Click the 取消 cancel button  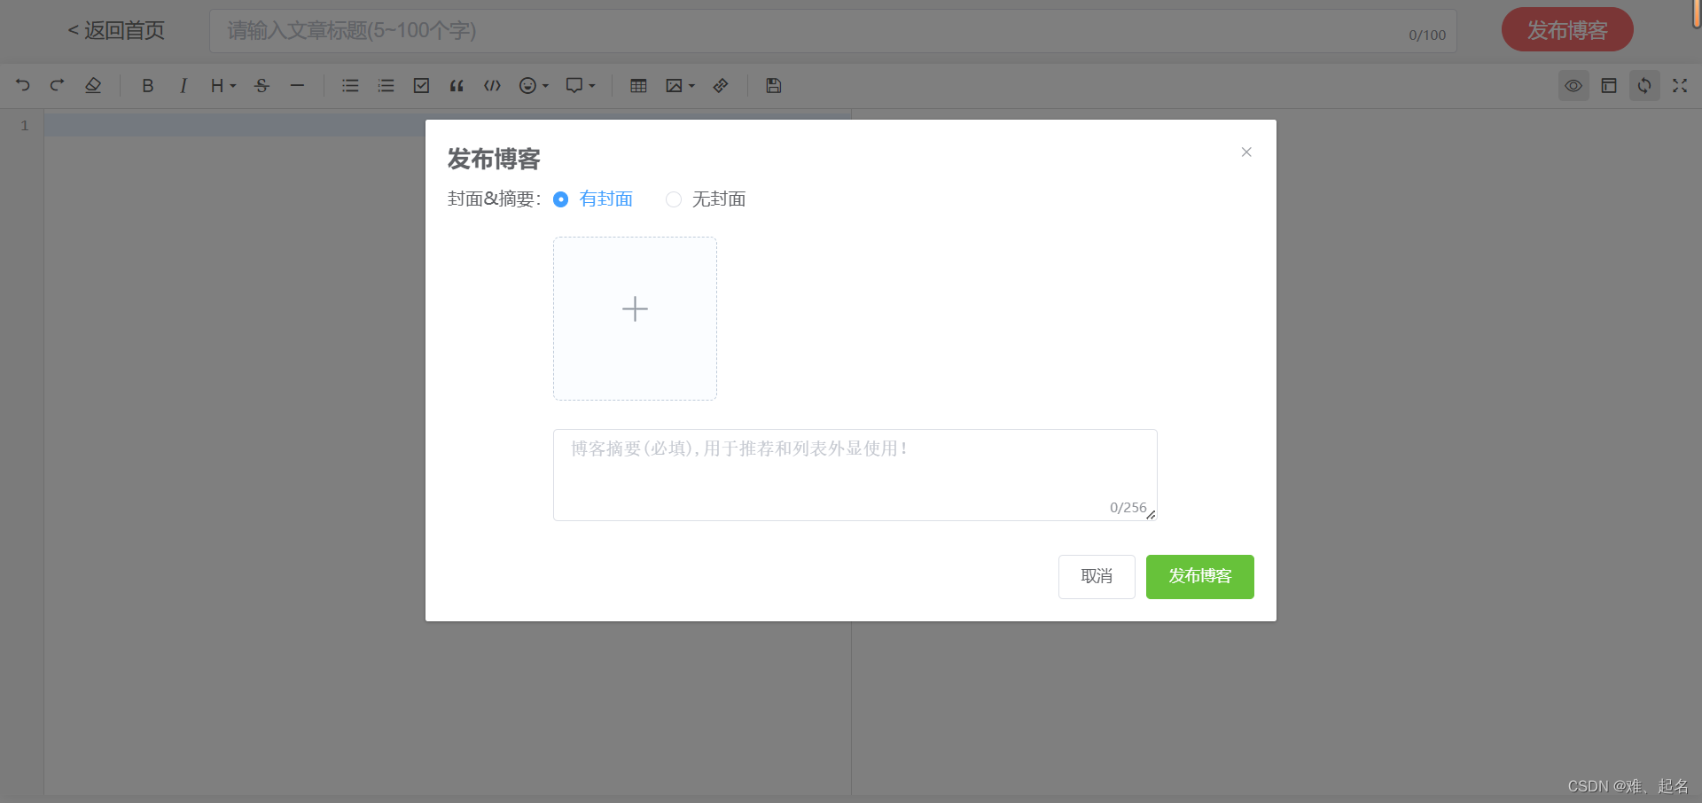1097,577
